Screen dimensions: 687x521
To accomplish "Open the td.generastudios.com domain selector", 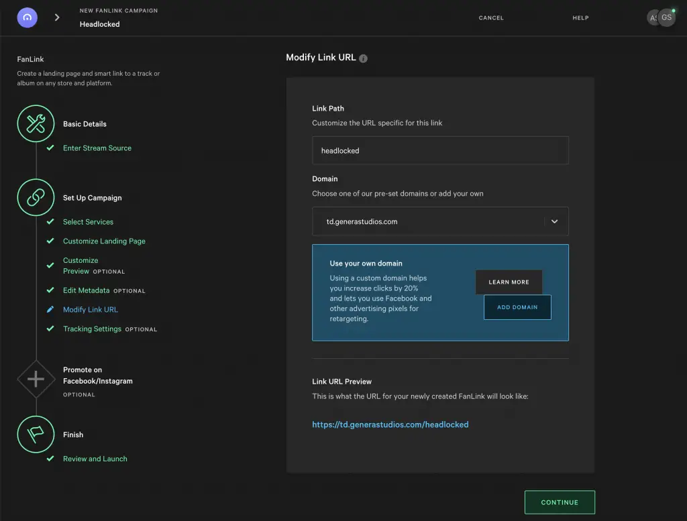I will pos(440,221).
